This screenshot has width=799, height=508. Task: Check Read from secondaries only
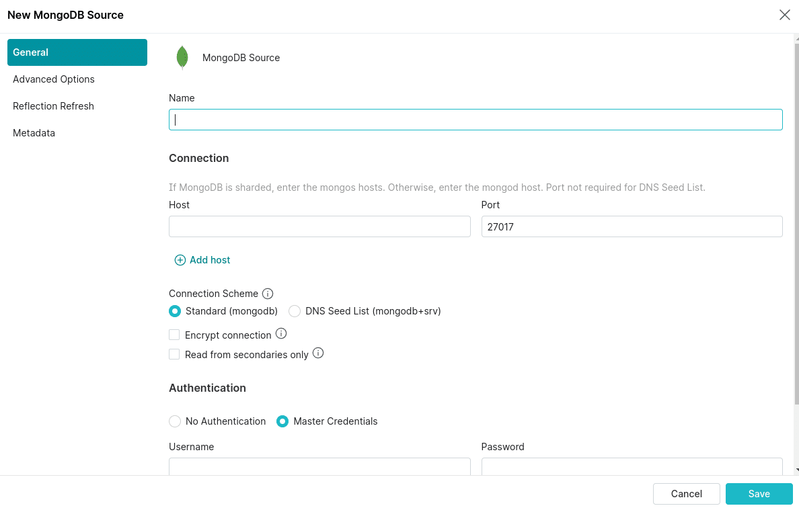coord(174,353)
